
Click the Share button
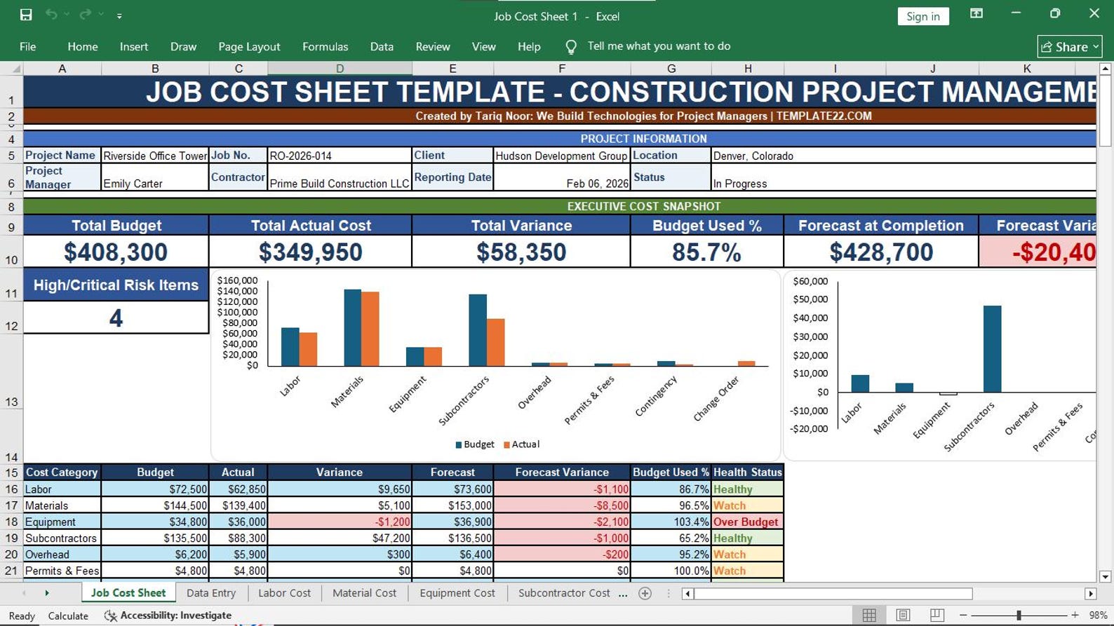pyautogui.click(x=1069, y=46)
